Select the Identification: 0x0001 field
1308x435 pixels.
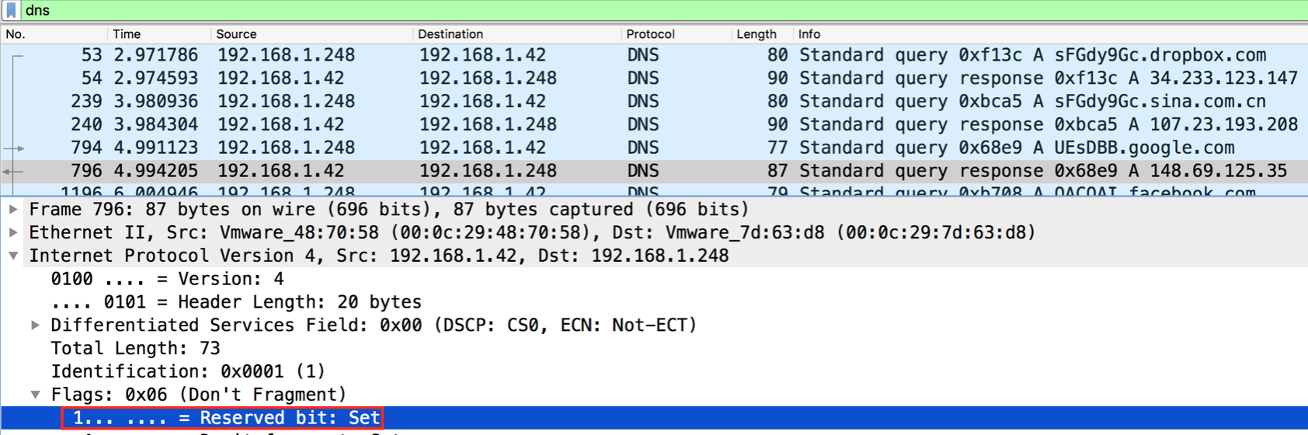pos(188,371)
